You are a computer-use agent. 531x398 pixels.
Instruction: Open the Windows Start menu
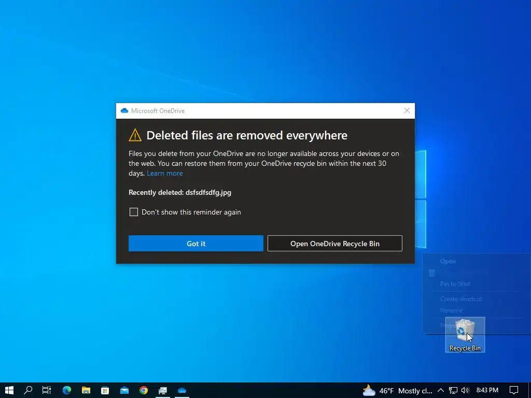click(9, 390)
